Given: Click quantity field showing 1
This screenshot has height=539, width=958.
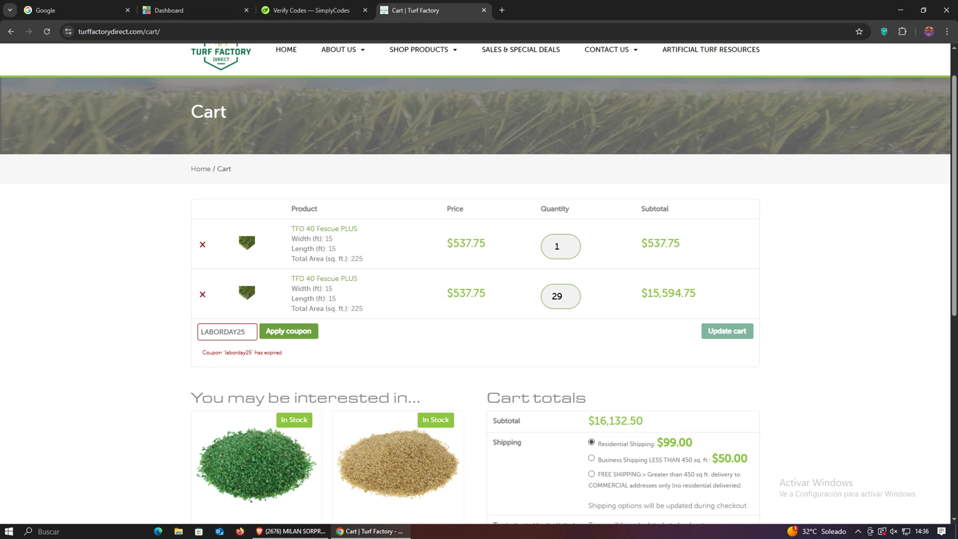Looking at the screenshot, I should [x=561, y=247].
